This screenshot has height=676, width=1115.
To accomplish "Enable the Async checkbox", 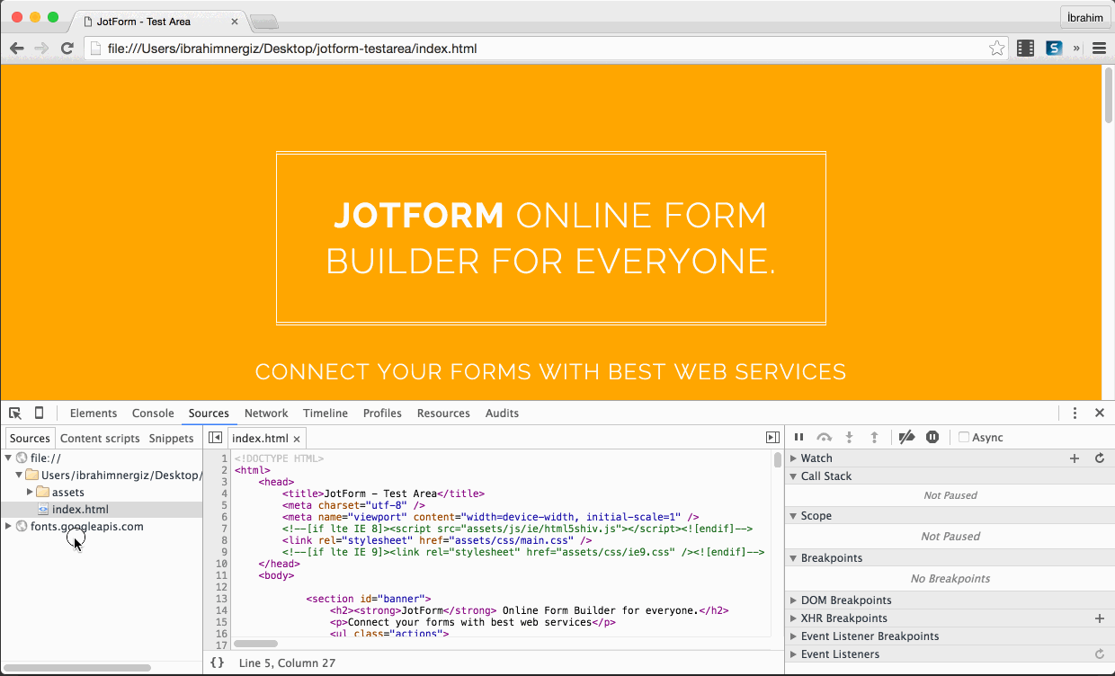I will (964, 438).
